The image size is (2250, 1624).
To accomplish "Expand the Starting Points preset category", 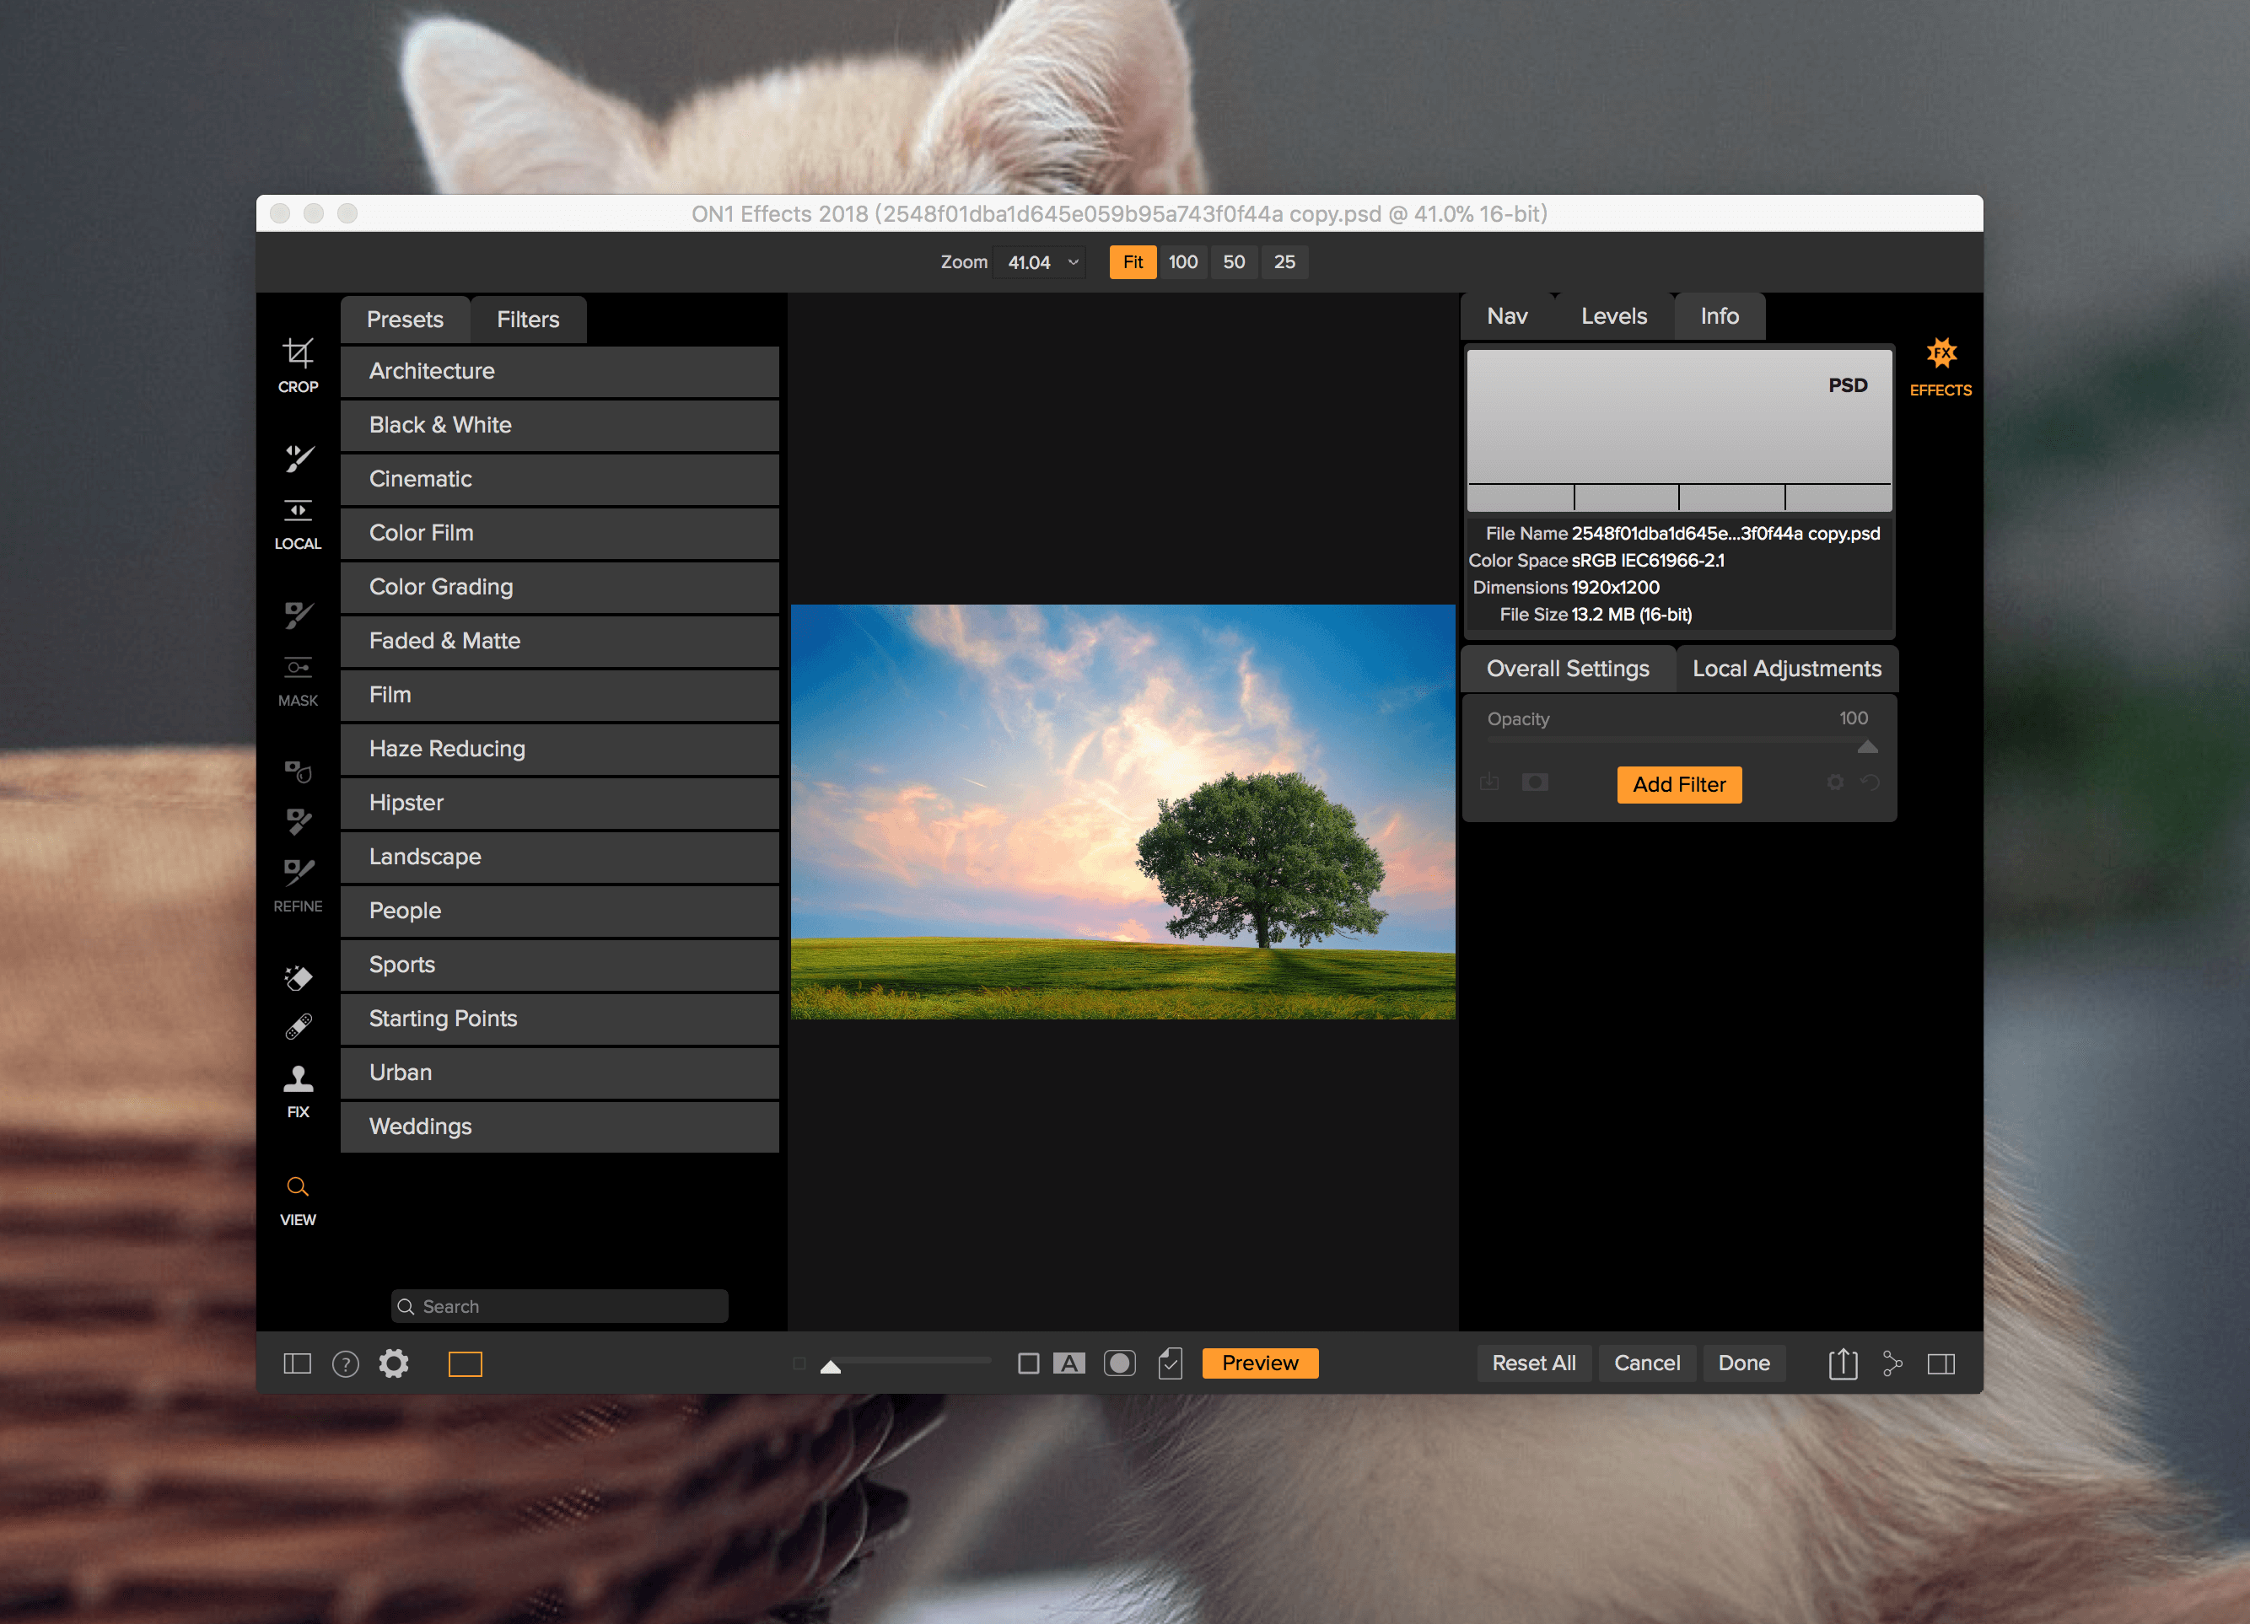I will pos(559,1019).
